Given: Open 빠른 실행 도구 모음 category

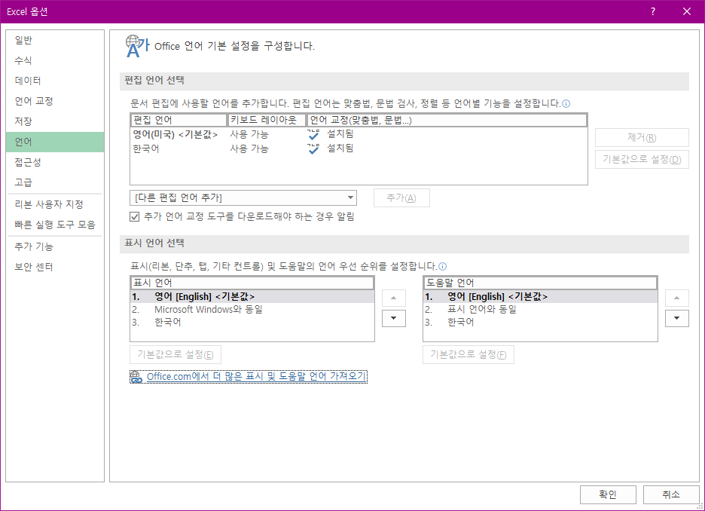Looking at the screenshot, I should pyautogui.click(x=55, y=225).
